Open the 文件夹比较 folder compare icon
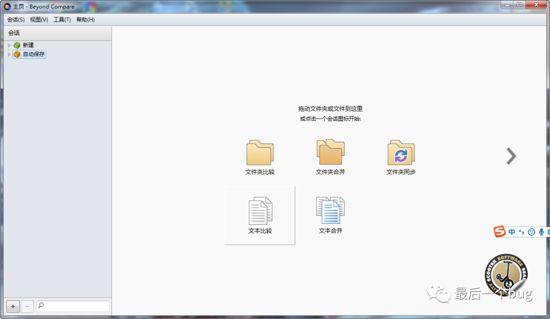The width and height of the screenshot is (550, 319). pos(260,153)
